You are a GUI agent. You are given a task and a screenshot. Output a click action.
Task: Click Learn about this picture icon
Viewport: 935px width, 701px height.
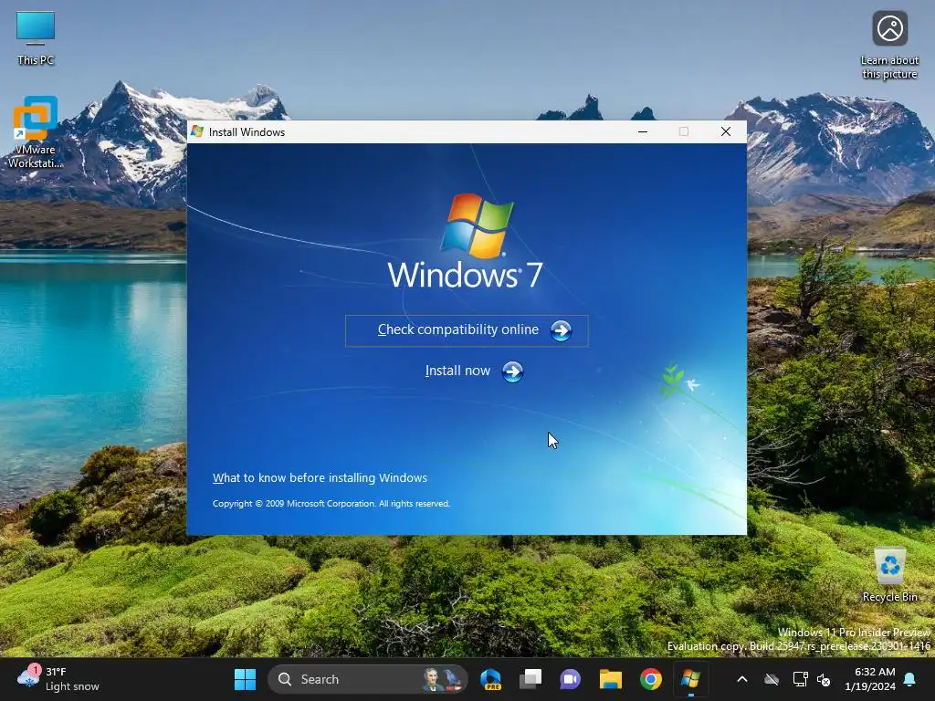pyautogui.click(x=889, y=46)
